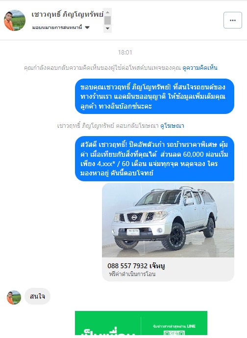Open the ดูโฆษณา link
The image size is (247, 338).
pos(172,125)
